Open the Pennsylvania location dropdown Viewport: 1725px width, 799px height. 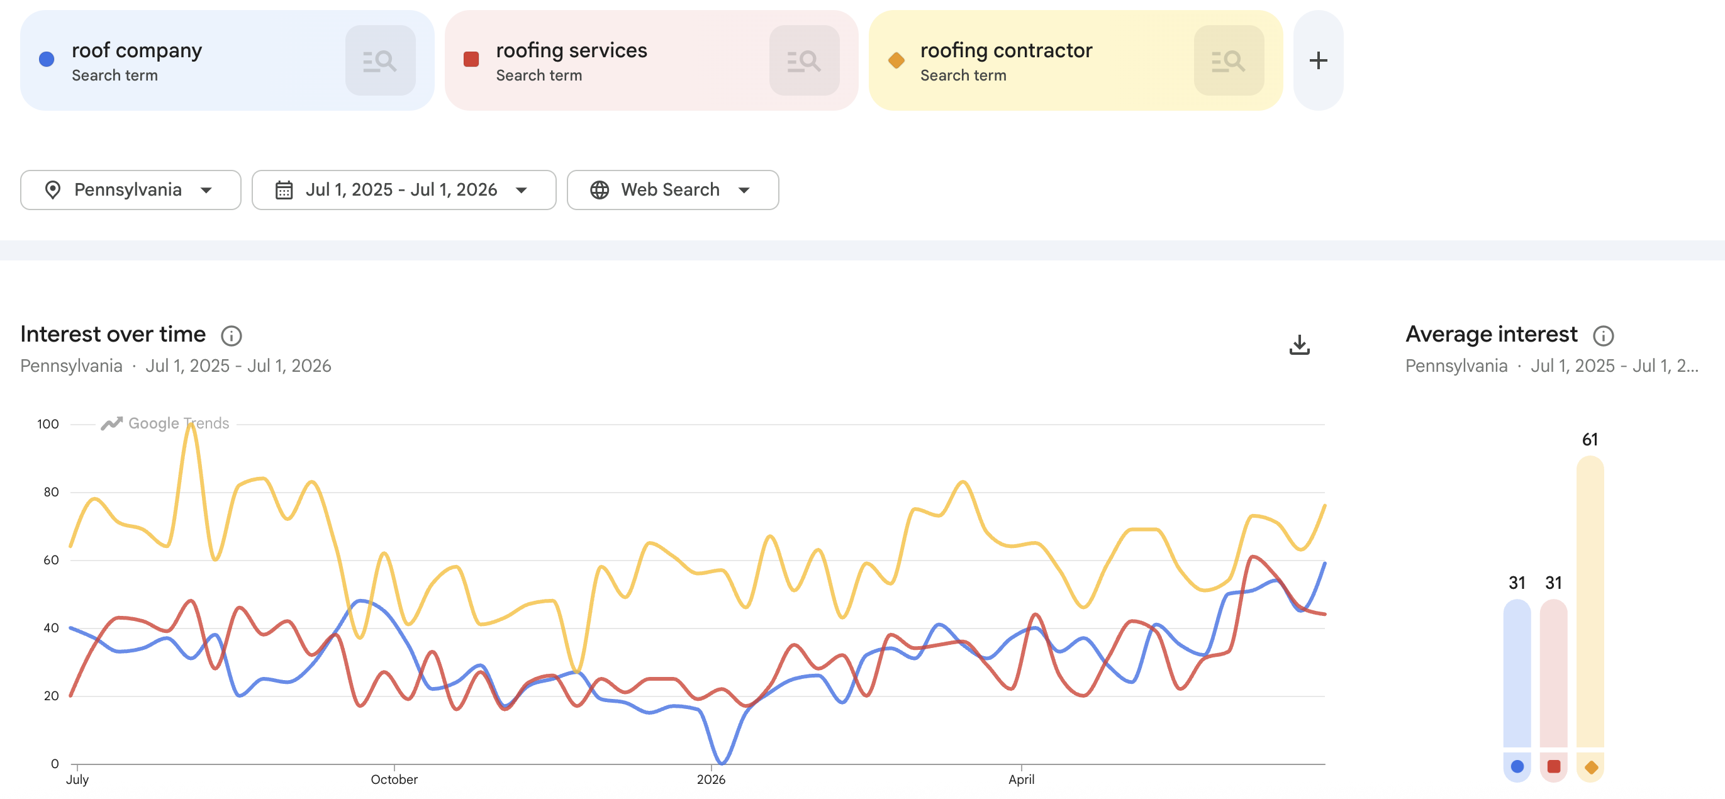(131, 190)
